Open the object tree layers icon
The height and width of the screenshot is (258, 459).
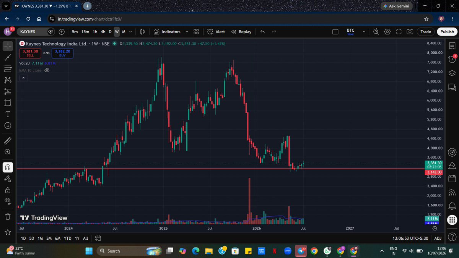(452, 73)
